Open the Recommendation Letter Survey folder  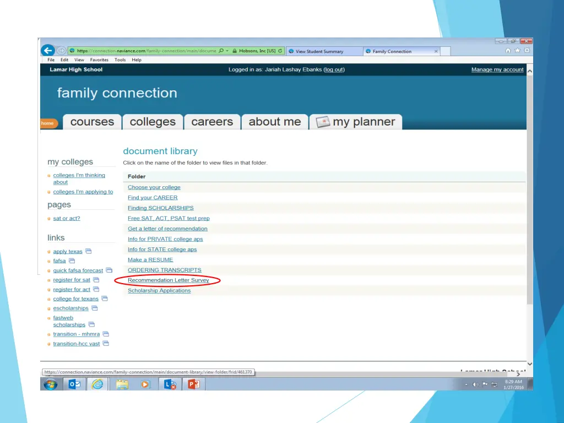(168, 280)
